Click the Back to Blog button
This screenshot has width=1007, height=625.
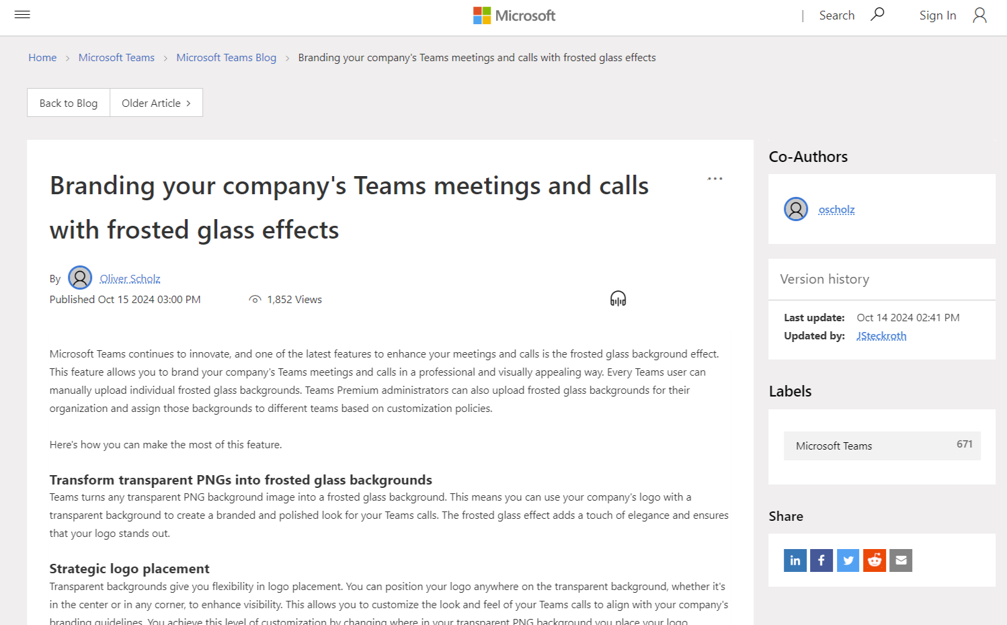68,102
